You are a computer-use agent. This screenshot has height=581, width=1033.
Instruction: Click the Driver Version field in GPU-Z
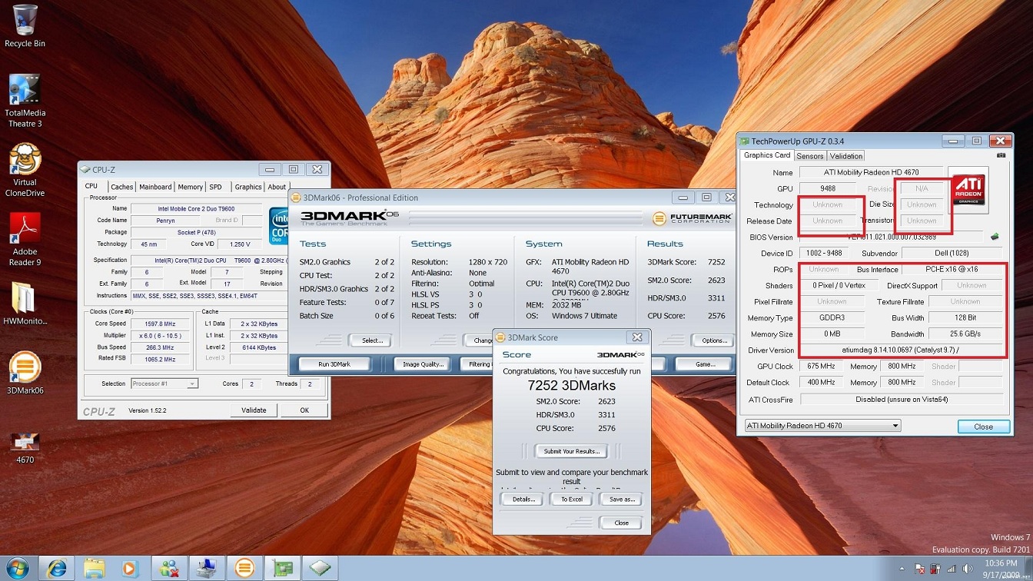pyautogui.click(x=902, y=350)
